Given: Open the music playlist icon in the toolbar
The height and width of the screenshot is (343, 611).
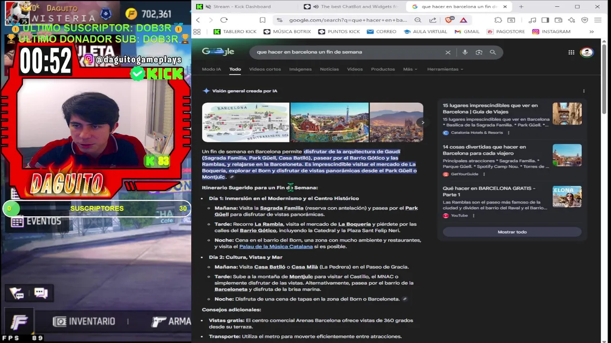Looking at the screenshot, I should click(532, 20).
